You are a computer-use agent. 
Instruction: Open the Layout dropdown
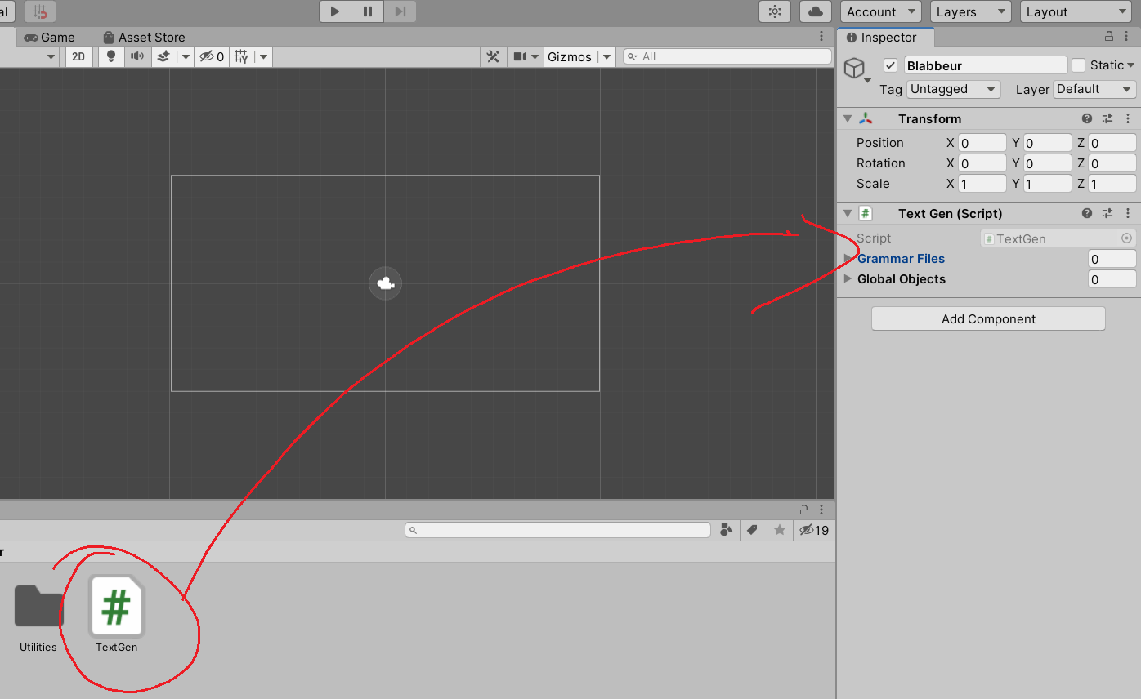click(x=1076, y=11)
